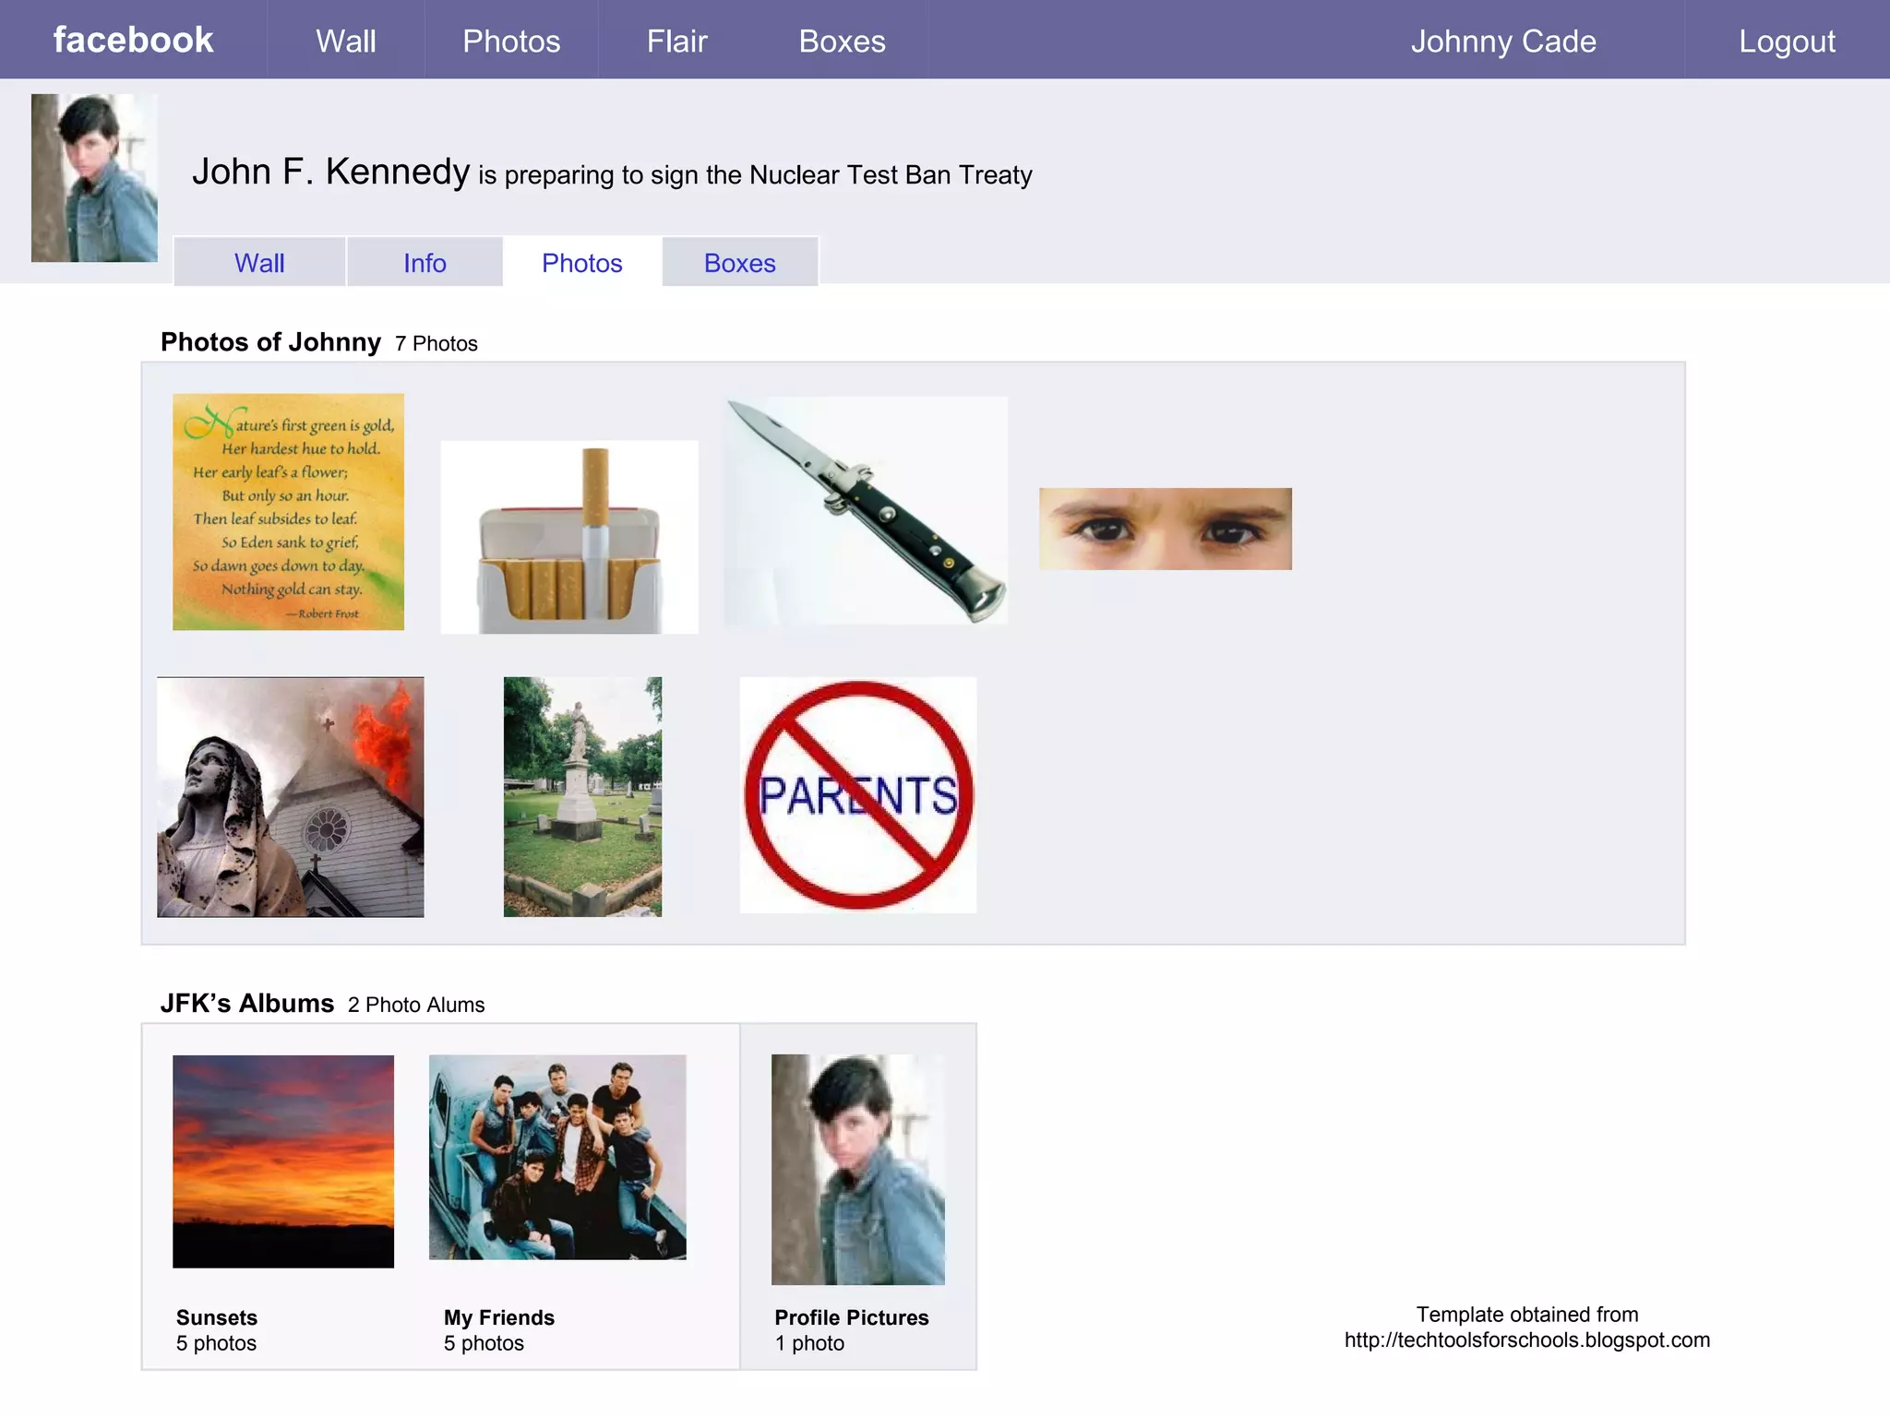This screenshot has height=1417, width=1890.
Task: Open Photos in top navigation bar
Action: coord(511,42)
